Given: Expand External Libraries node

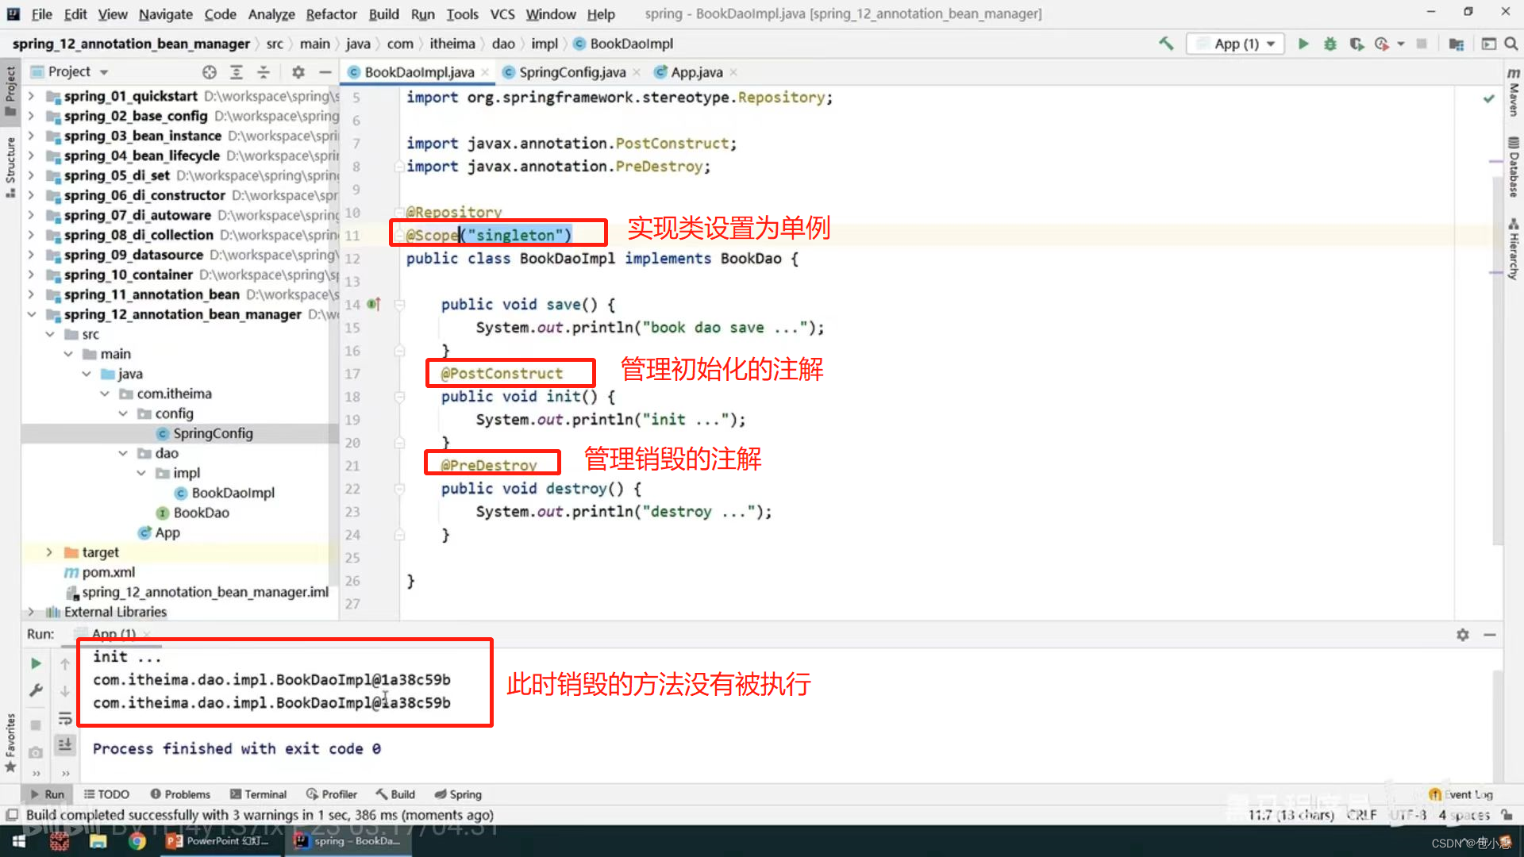Looking at the screenshot, I should tap(31, 612).
